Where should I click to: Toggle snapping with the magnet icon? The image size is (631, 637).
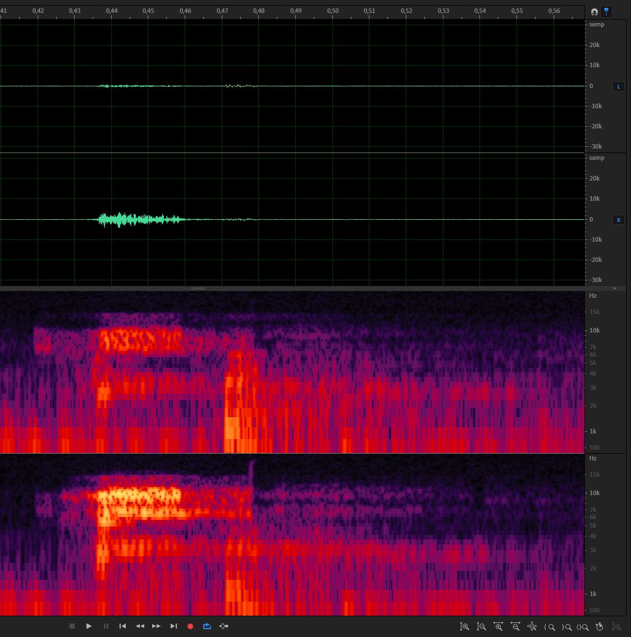pos(595,12)
